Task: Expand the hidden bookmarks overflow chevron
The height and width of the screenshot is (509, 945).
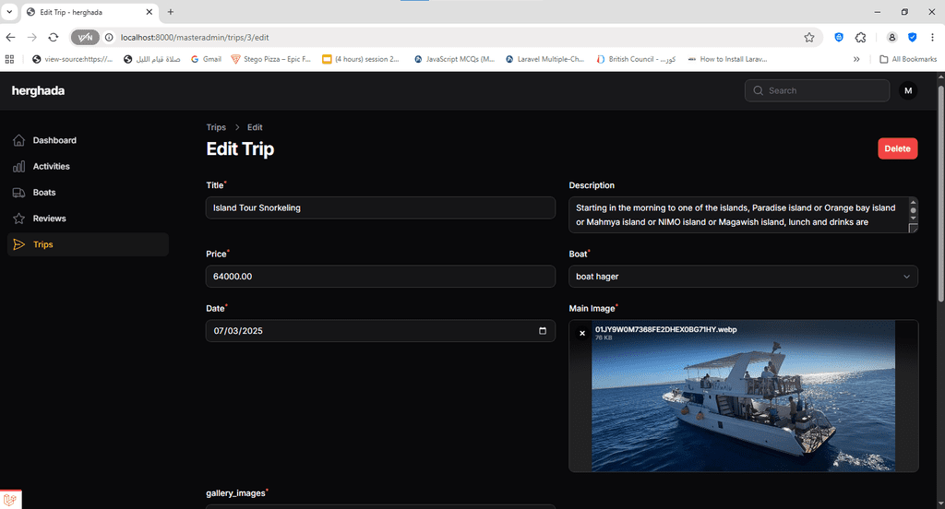Action: click(x=856, y=59)
